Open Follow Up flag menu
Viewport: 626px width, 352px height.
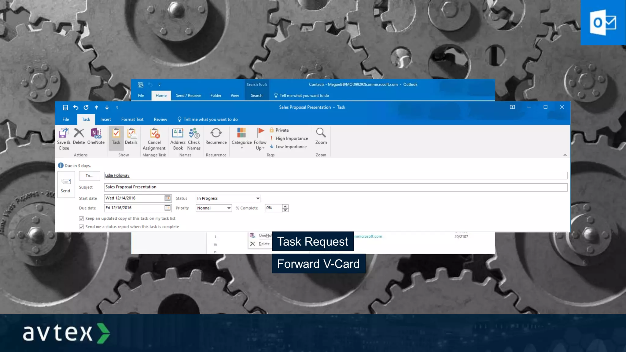coord(260,139)
